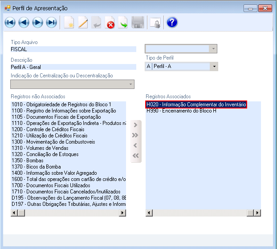The image size is (277, 249).
Task: Move all items to associated list
Action: point(136,135)
